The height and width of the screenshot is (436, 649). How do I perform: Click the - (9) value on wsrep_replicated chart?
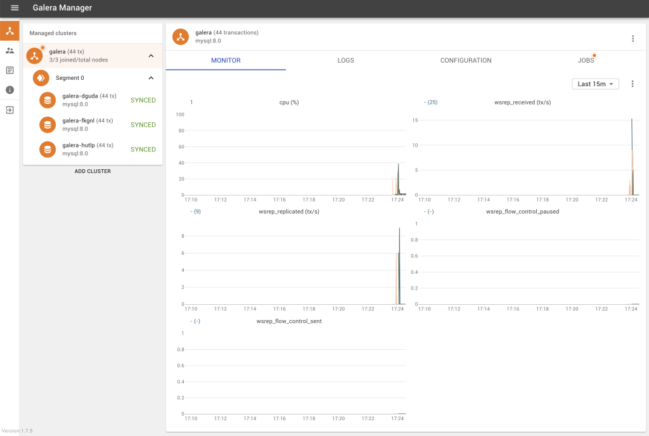point(195,212)
